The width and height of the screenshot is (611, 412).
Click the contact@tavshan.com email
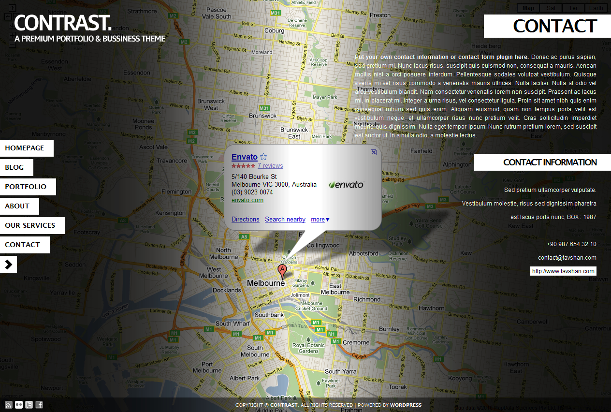pos(567,258)
